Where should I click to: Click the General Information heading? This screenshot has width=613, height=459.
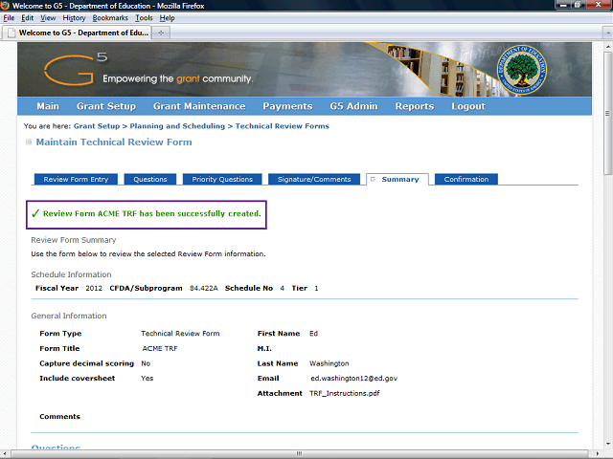coord(69,316)
